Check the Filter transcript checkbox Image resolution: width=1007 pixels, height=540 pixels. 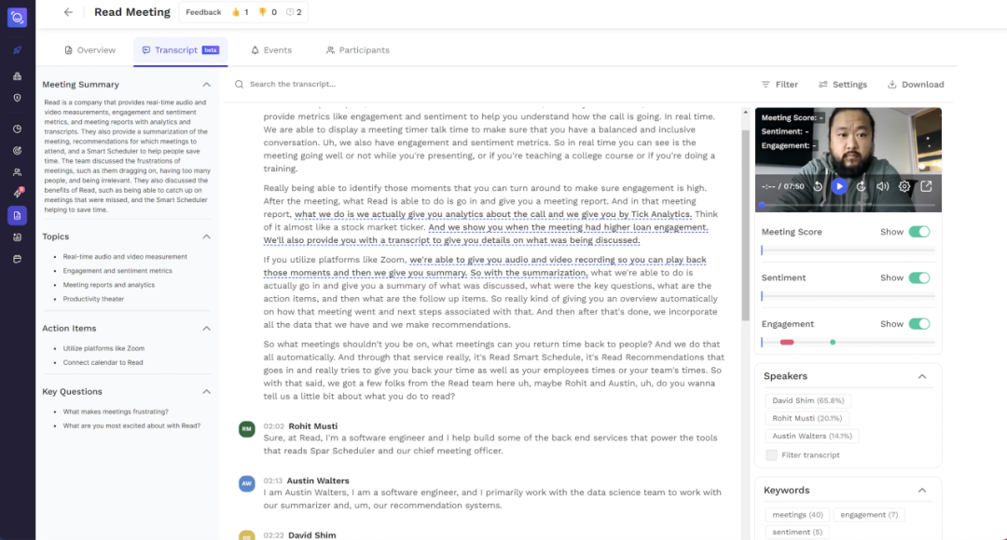tap(771, 454)
